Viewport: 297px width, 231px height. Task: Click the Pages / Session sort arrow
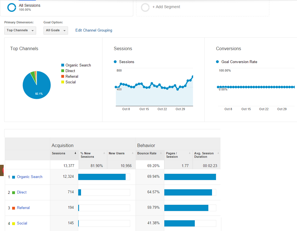coord(190,153)
